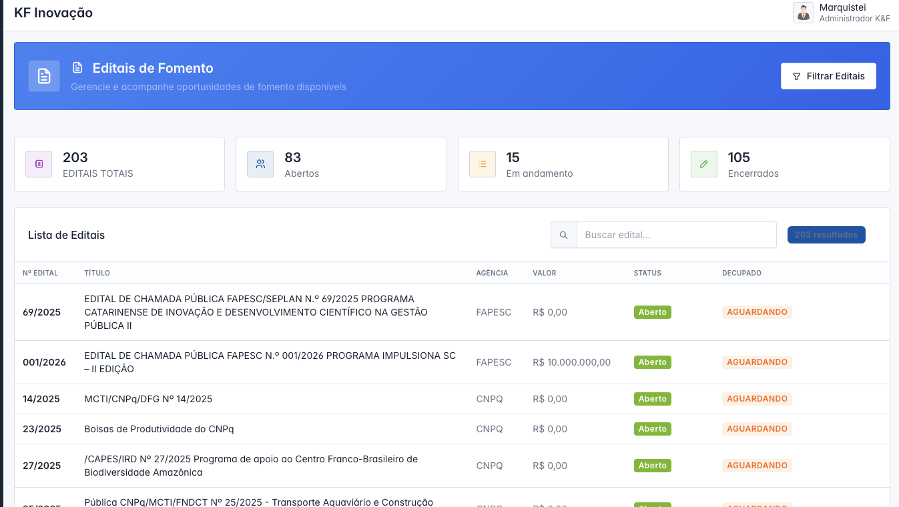Screen dimensions: 899x507
Task: Type in the Buscar edital search field
Action: click(x=676, y=235)
